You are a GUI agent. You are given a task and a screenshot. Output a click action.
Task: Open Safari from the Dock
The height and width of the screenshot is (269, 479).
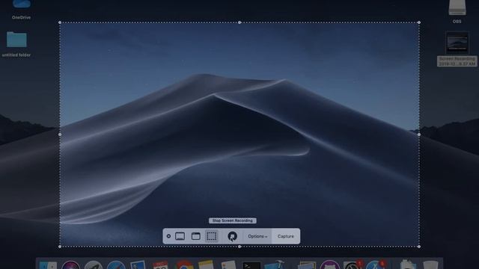point(116,265)
